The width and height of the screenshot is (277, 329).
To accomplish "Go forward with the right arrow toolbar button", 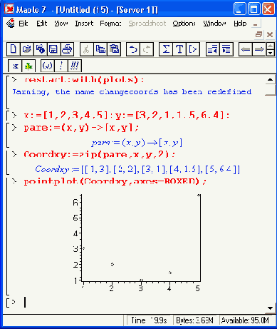I will pyautogui.click(x=259, y=49).
